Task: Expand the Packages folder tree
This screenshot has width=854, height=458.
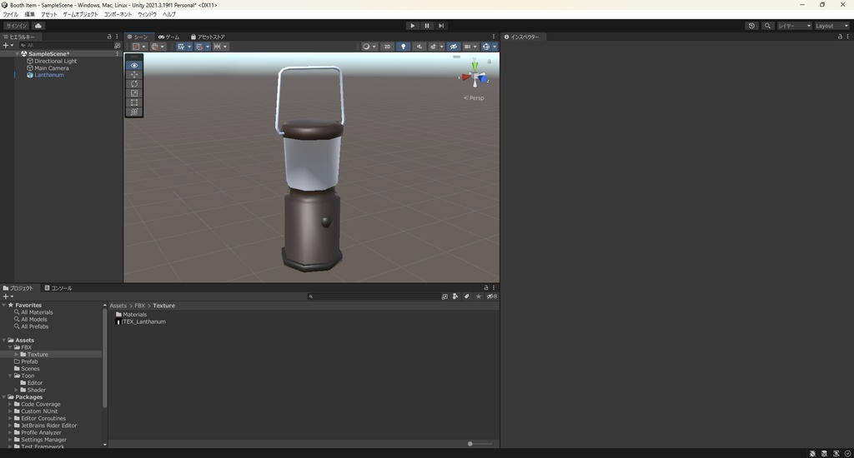Action: [x=4, y=397]
